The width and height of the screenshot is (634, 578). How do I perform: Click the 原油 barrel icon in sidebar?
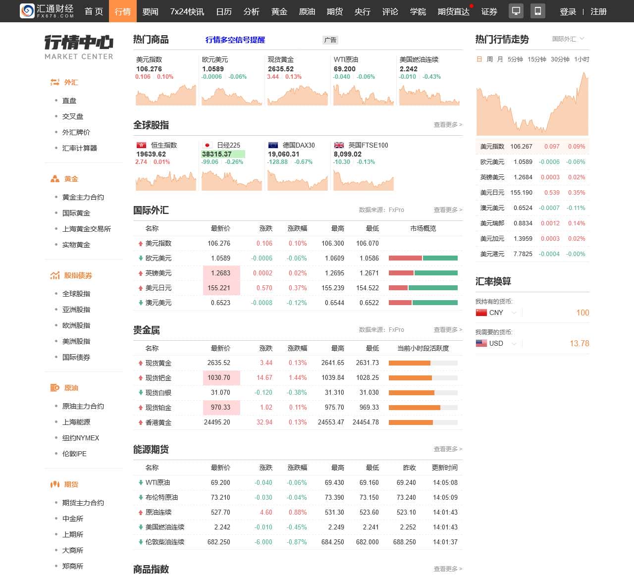point(55,388)
